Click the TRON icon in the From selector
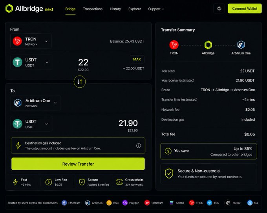The width and height of the screenshot is (267, 213). click(17, 41)
